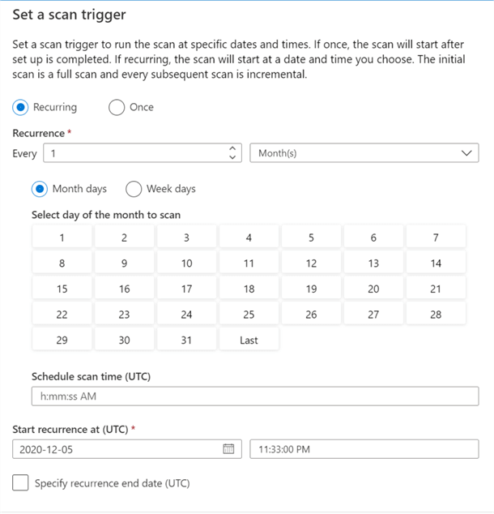Choose the Week days radio option

tap(134, 189)
